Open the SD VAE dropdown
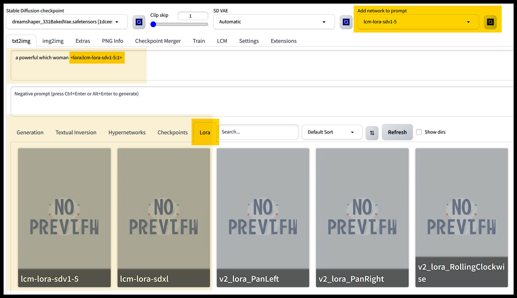 [x=274, y=22]
